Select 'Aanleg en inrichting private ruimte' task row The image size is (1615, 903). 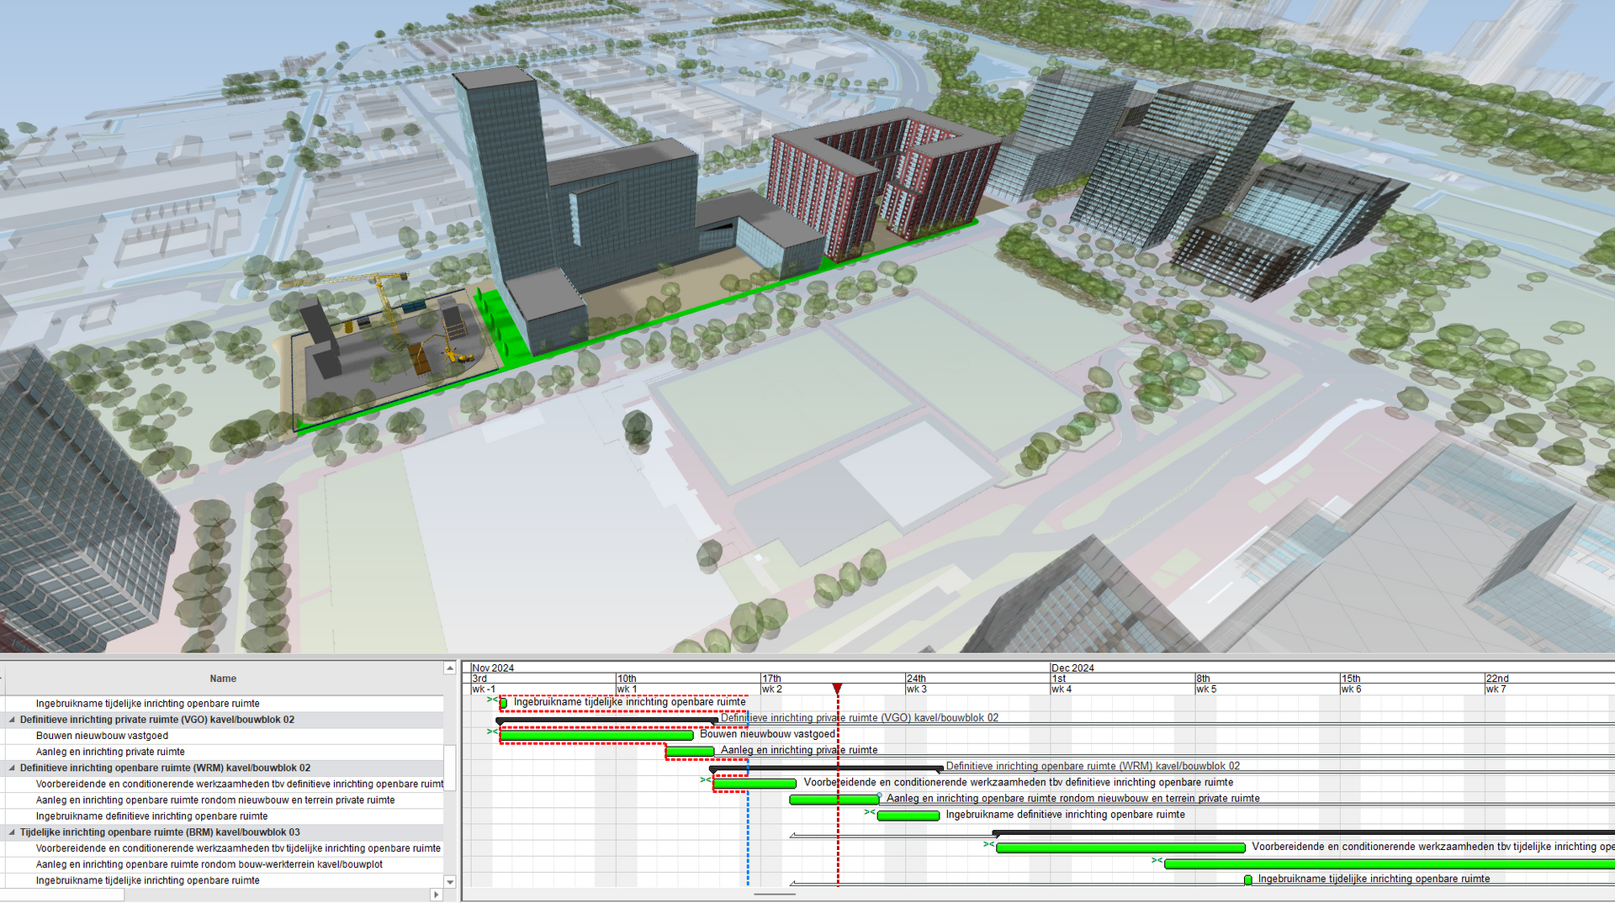110,752
